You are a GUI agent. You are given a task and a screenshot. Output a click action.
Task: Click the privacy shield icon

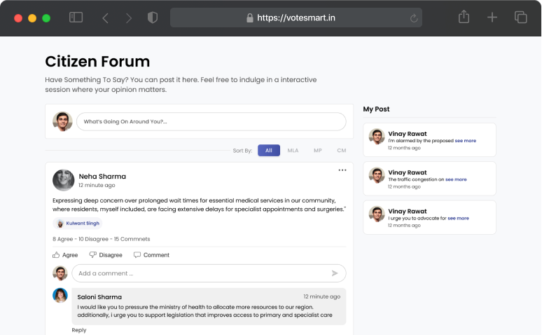[x=152, y=18]
